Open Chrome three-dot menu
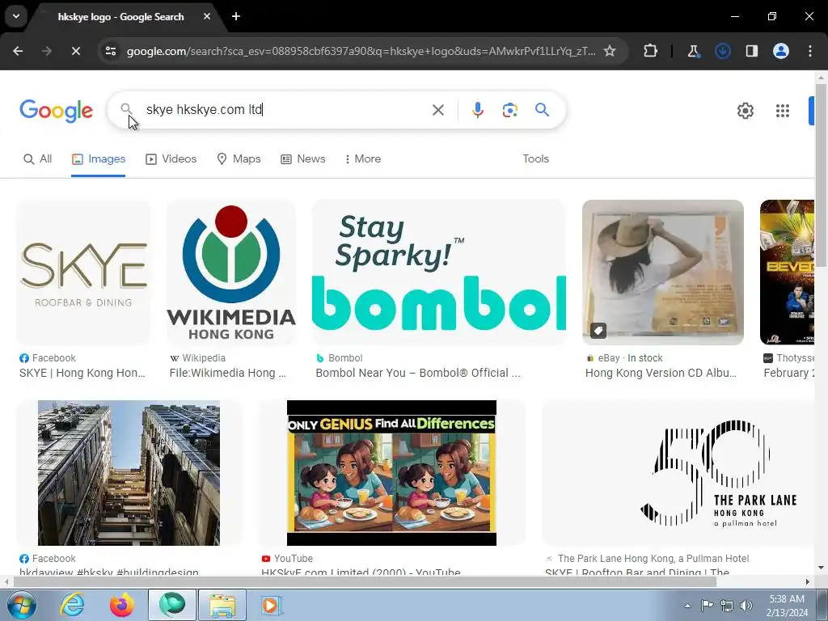The image size is (828, 621). pos(810,51)
